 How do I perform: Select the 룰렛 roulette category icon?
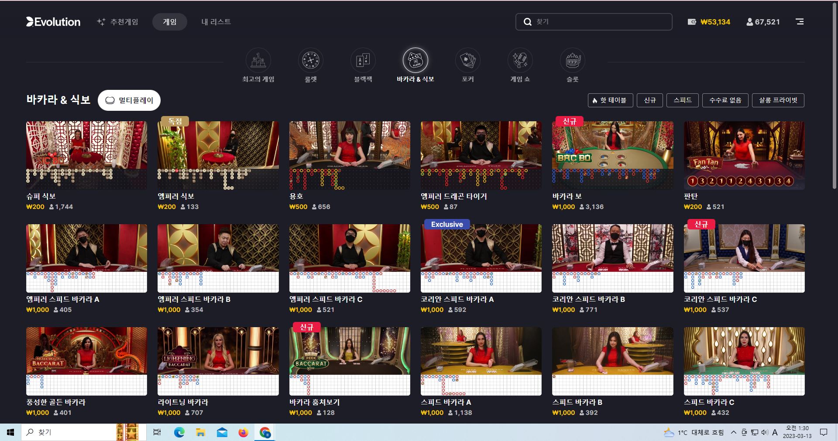[x=310, y=60]
